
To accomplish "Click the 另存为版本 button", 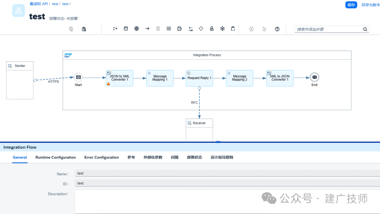I will point(370,5).
